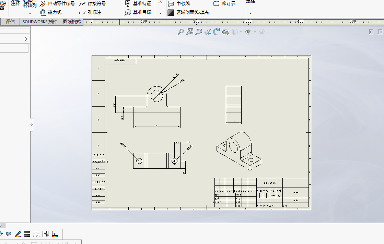384x244 pixels.
Task: Click the 3D drawing view icon
Action: tap(225, 32)
